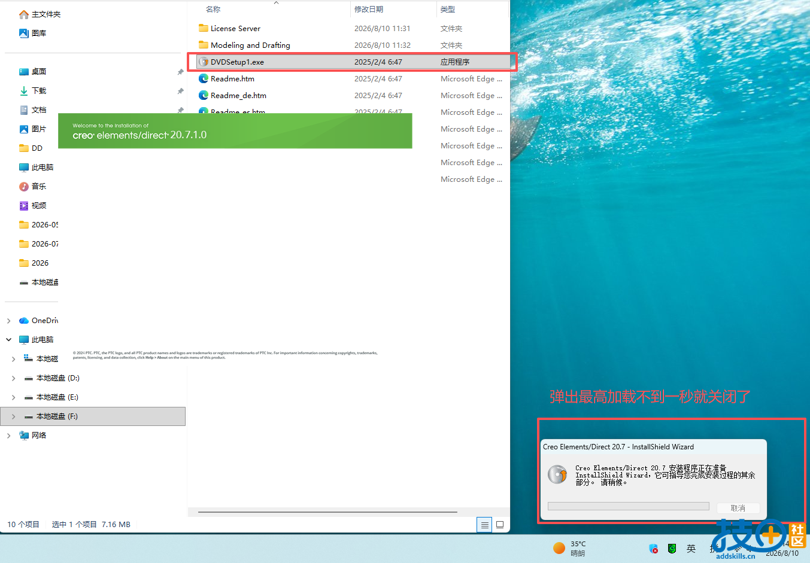
Task: Select the License Server folder icon
Action: point(204,28)
